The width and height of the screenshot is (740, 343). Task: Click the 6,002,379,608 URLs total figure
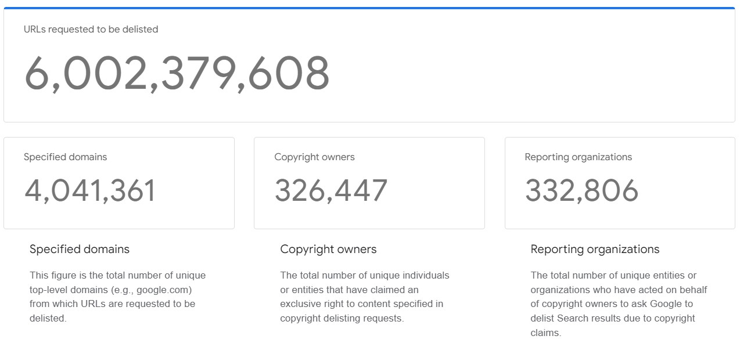point(177,73)
